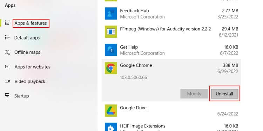Click the 6/7/2022 install date
Viewport: 263px width, 131px height.
[x=229, y=53]
